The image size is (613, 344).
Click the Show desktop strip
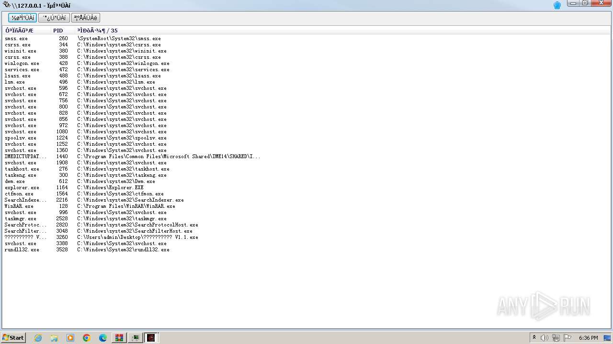coord(607,338)
